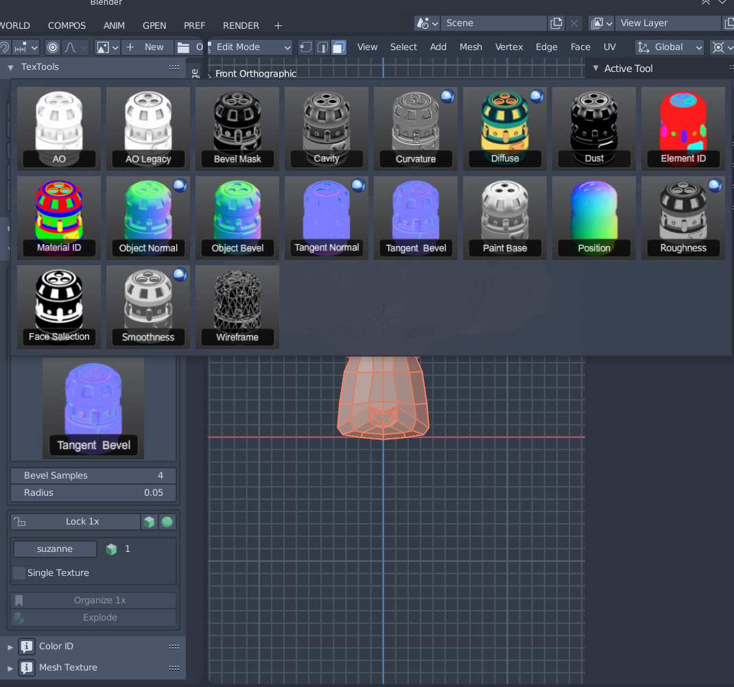
Task: Open the Global transform orientation dropdown
Action: [670, 47]
